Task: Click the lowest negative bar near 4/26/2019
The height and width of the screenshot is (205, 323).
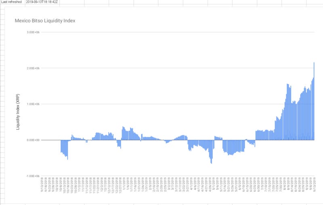Action: (x=211, y=152)
